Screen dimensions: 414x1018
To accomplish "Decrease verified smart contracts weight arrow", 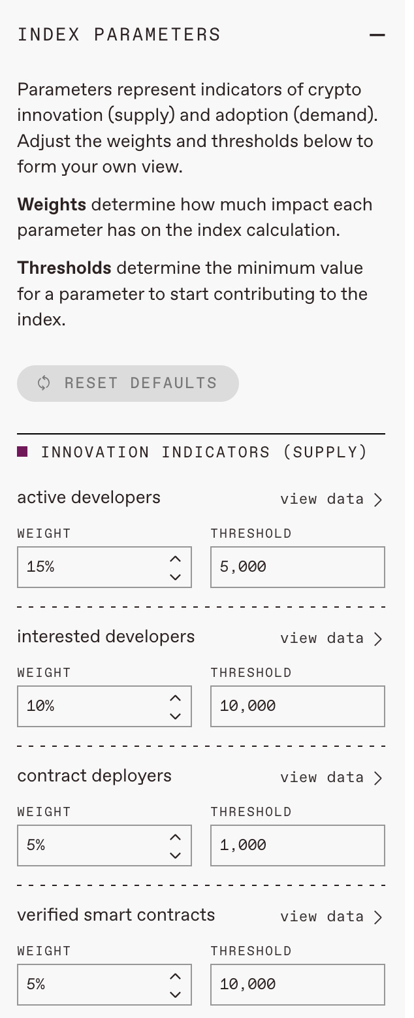I will coord(175,994).
